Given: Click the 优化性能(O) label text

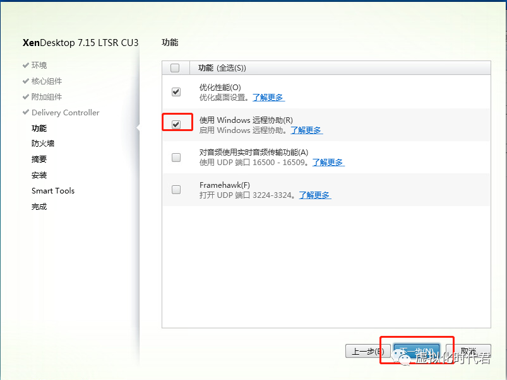Looking at the screenshot, I should click(x=220, y=88).
